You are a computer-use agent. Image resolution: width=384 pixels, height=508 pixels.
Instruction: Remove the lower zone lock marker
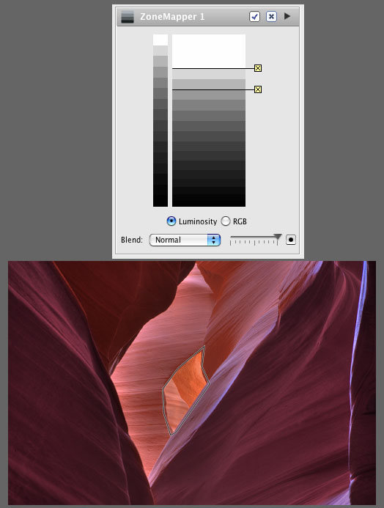point(258,89)
